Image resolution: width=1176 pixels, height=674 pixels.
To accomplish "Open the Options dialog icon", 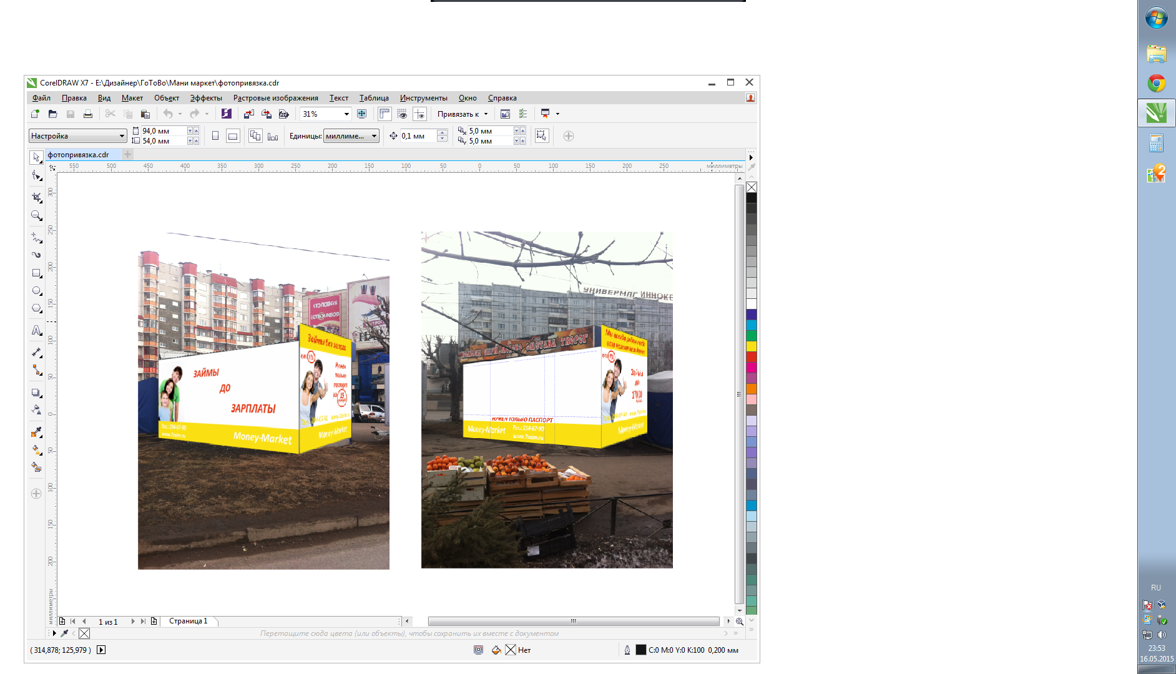I will (523, 114).
